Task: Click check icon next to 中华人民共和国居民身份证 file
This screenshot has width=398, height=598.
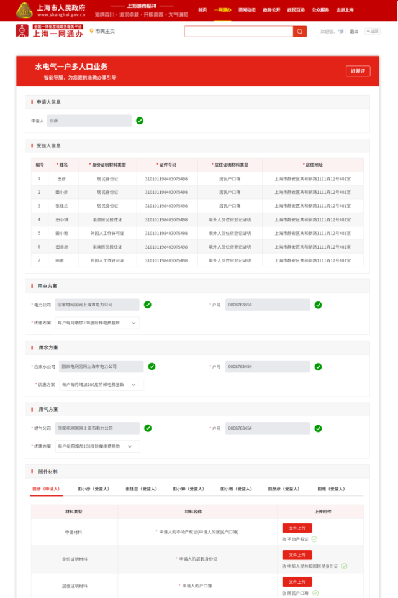Action: pos(344,566)
